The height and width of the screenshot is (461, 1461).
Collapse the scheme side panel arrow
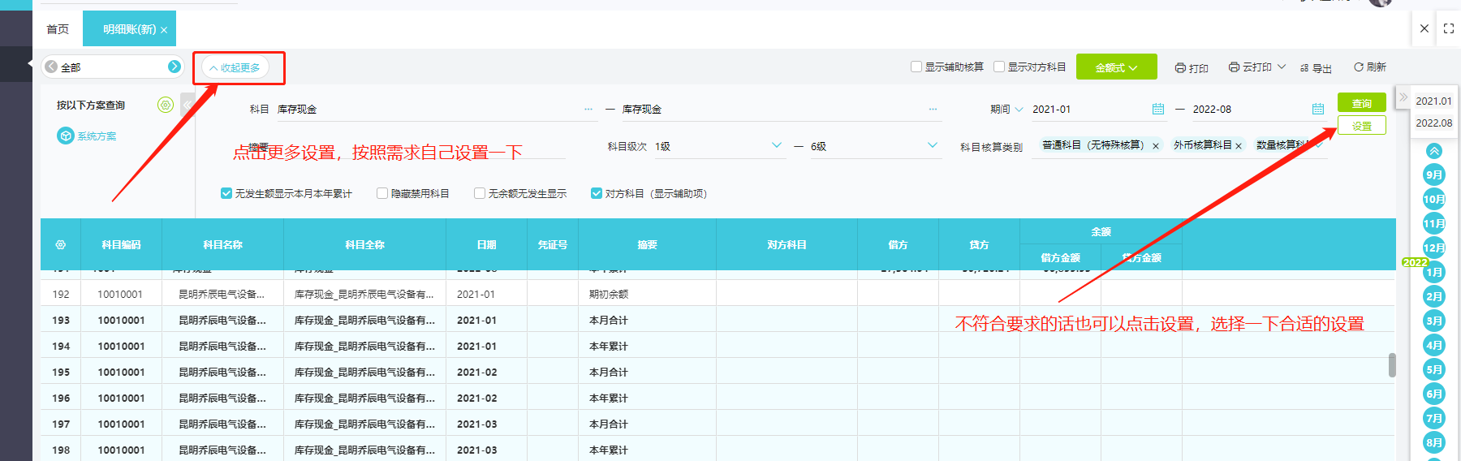187,105
